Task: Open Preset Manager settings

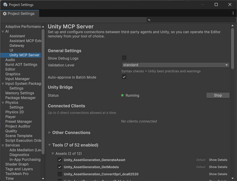Action: 19,122
